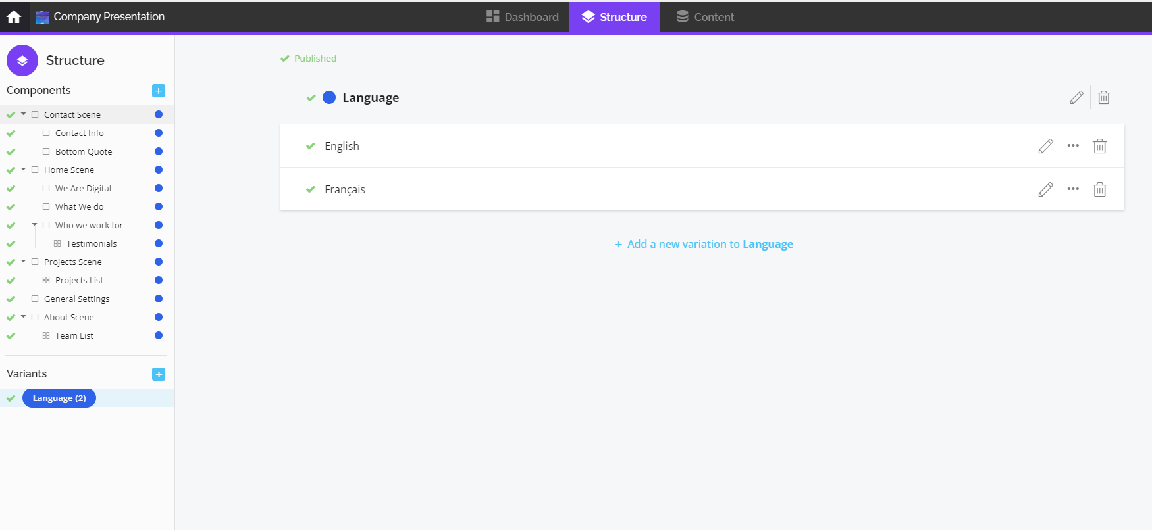
Task: Click blue variant dot for About Scene
Action: point(159,317)
